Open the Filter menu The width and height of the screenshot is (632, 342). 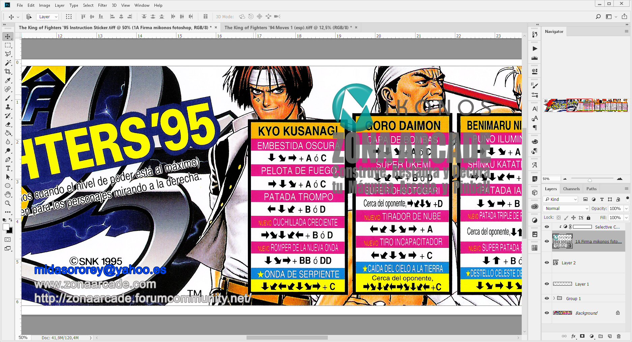pos(103,5)
